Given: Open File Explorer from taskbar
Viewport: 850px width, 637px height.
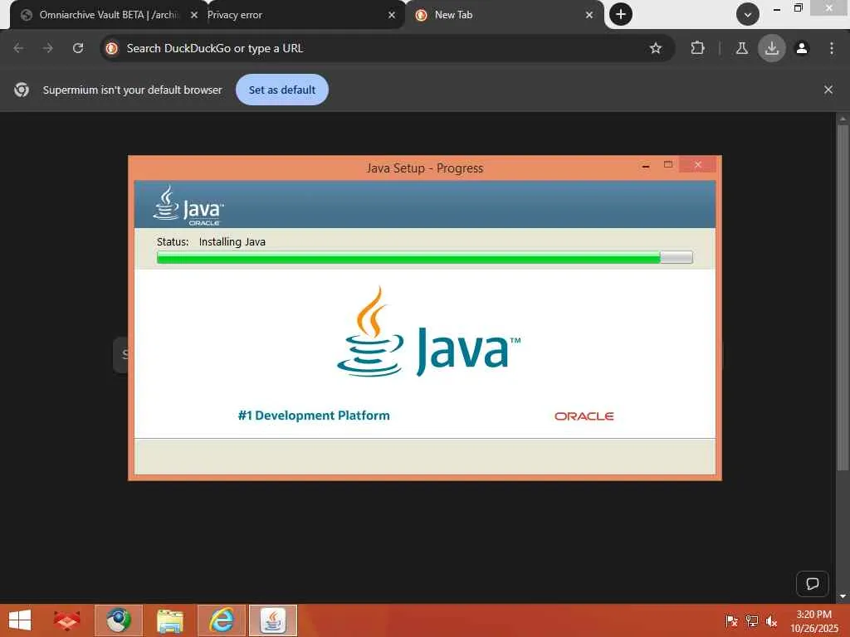Looking at the screenshot, I should coord(169,620).
